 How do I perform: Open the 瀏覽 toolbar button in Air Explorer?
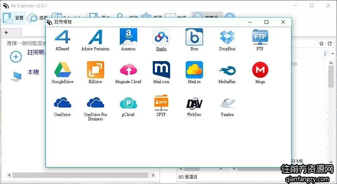tap(13, 18)
